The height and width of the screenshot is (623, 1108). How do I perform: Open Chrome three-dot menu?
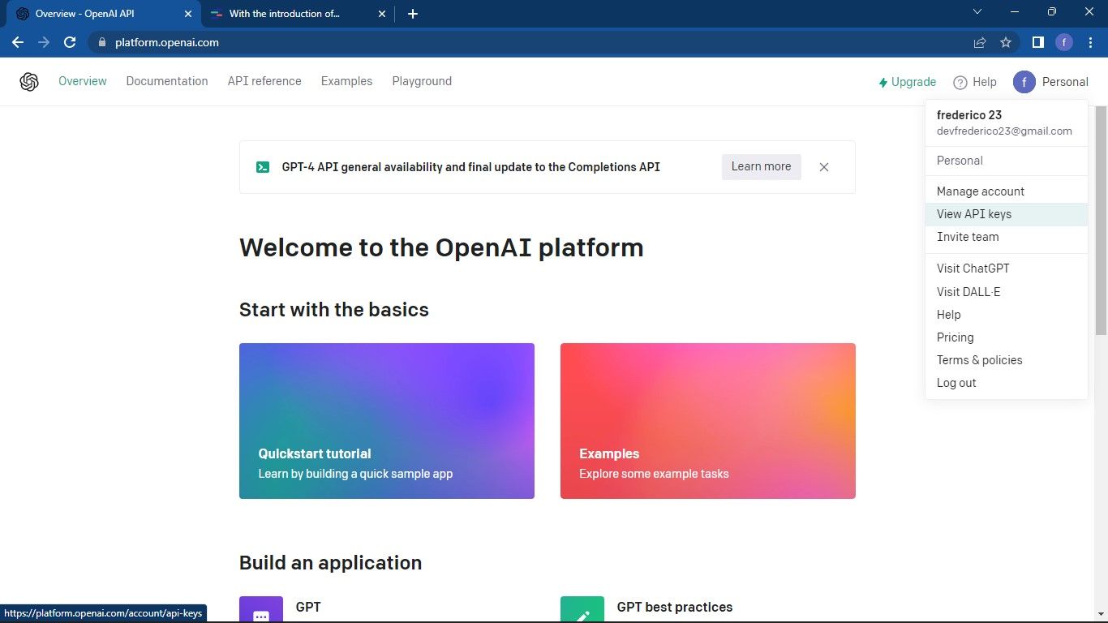click(1090, 42)
